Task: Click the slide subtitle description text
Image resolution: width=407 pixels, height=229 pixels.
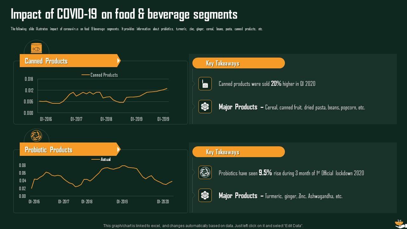Action: pyautogui.click(x=137, y=29)
